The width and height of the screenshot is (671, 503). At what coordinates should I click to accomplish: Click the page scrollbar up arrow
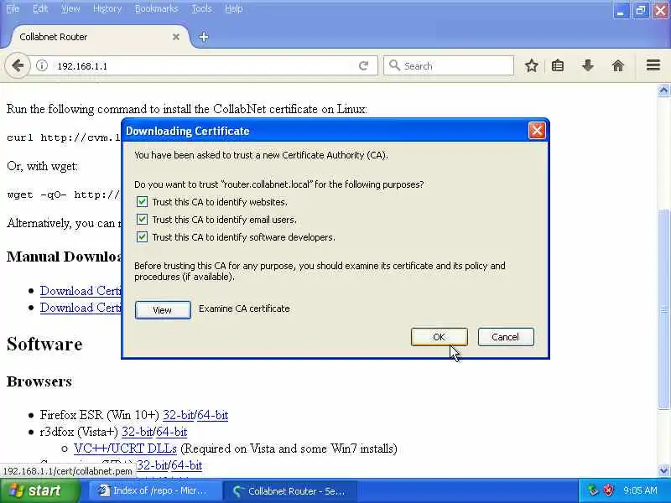point(663,91)
